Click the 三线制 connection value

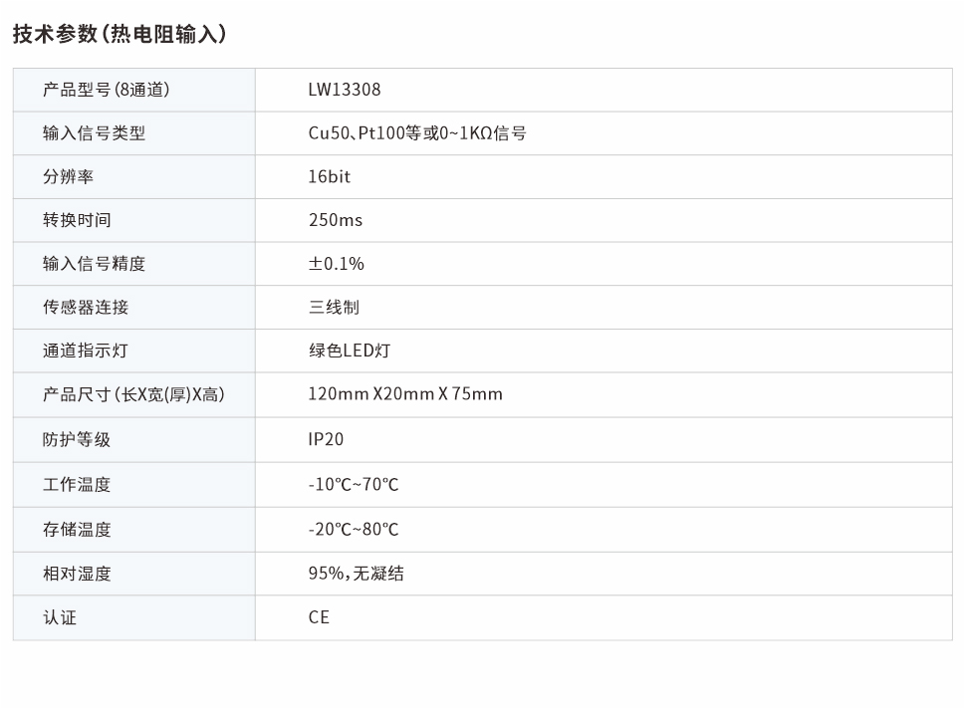(x=334, y=308)
